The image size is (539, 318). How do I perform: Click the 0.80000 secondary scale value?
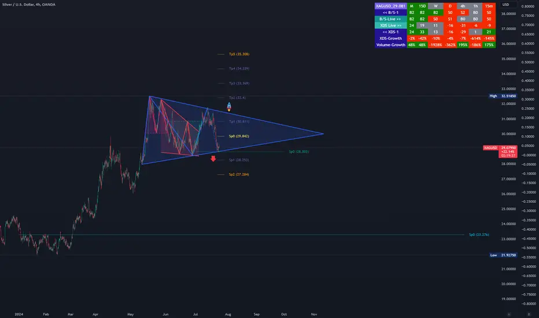pos(527,6)
